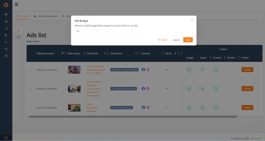Click the horizontal scrollbar under the ads table
Viewport: 265px width, 141px height.
pos(132,116)
